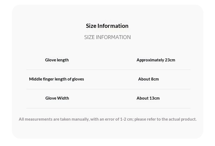Click the bold "Size Information" heading
The height and width of the screenshot is (146, 215).
[107, 26]
